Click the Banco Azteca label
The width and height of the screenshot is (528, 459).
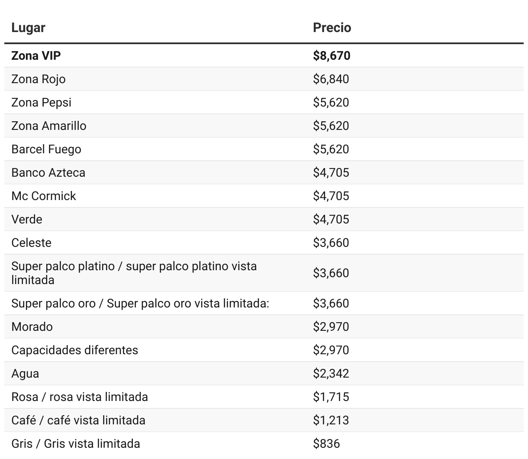(x=48, y=173)
